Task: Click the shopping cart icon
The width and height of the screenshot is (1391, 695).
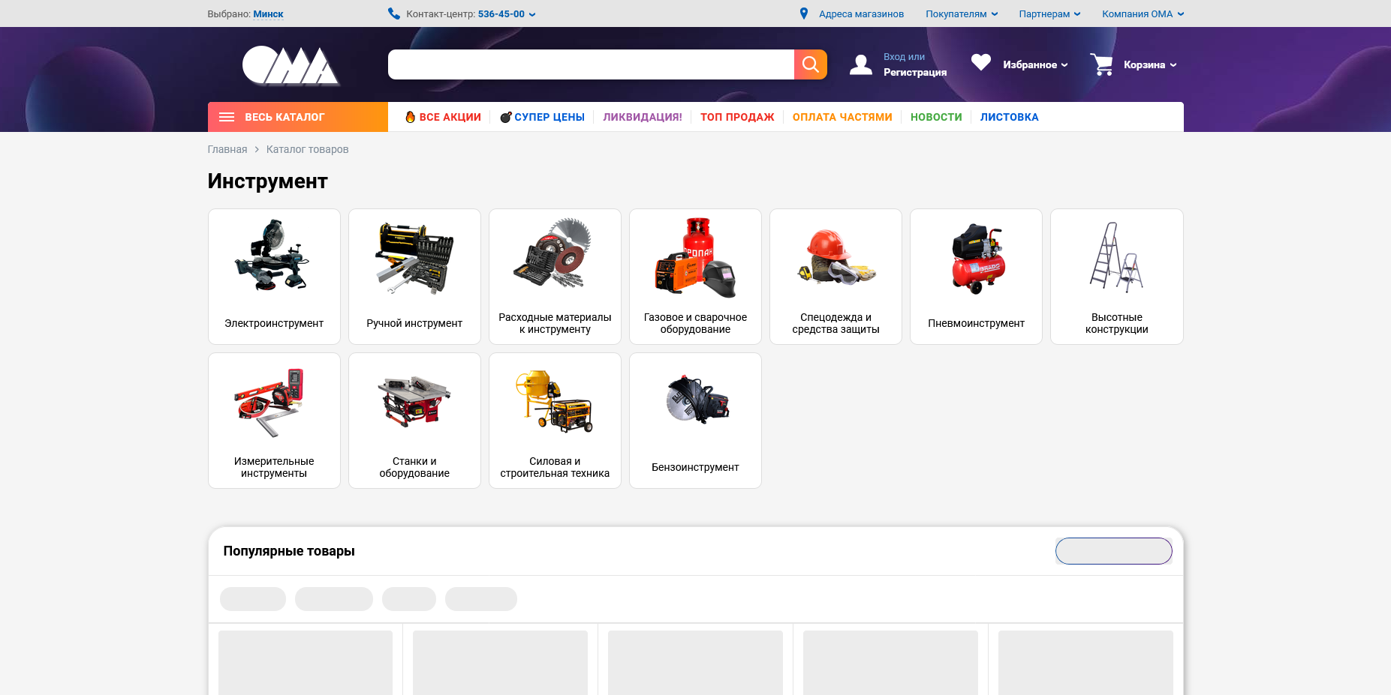Action: click(x=1102, y=64)
